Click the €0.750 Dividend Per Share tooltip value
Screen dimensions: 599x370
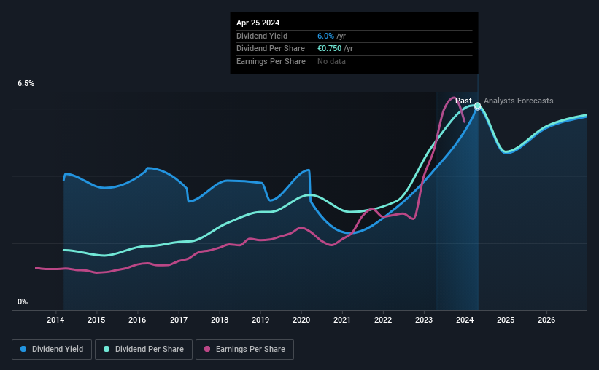pyautogui.click(x=329, y=49)
